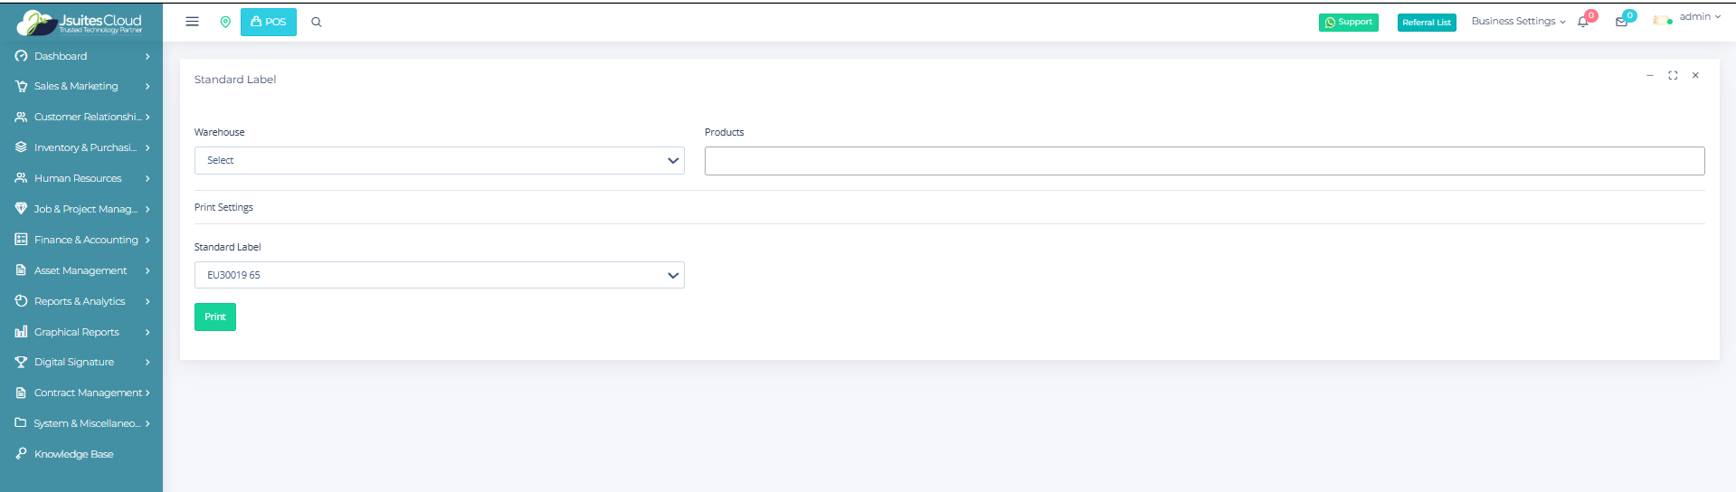This screenshot has width=1736, height=492.
Task: Collapse the Standard Label panel
Action: tap(1650, 76)
